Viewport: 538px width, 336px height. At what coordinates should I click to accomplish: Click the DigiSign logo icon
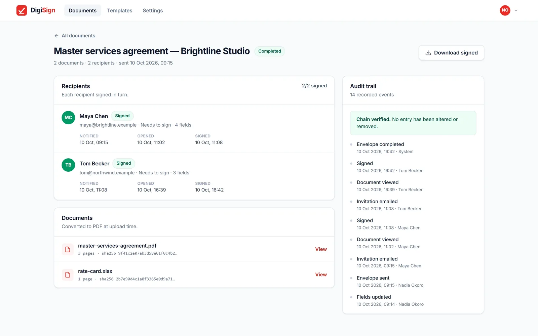coord(22,10)
